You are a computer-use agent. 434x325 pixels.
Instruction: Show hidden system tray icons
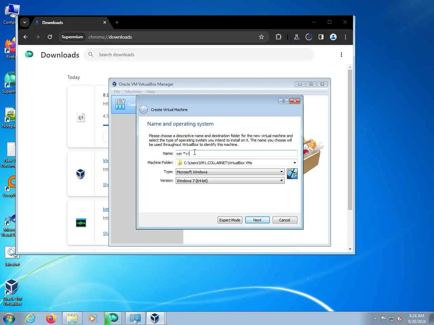click(375, 319)
